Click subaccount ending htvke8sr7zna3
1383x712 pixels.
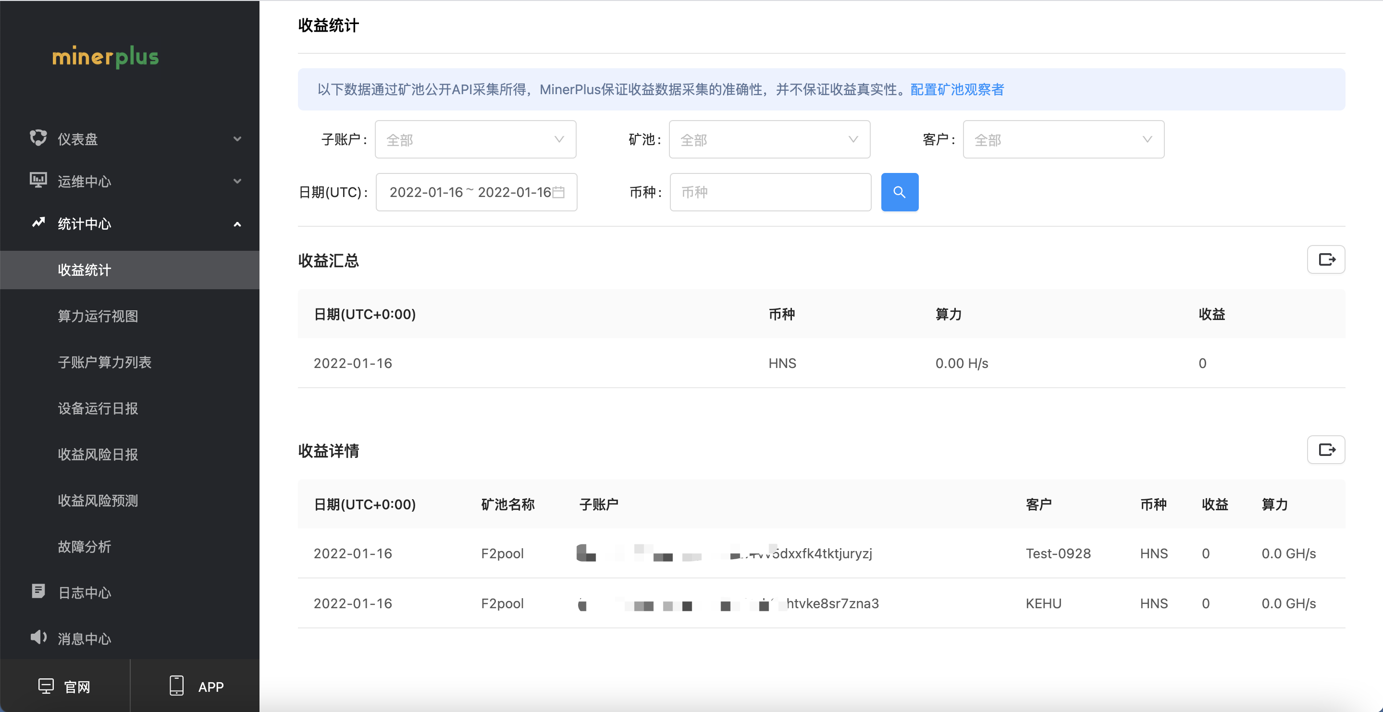[728, 603]
